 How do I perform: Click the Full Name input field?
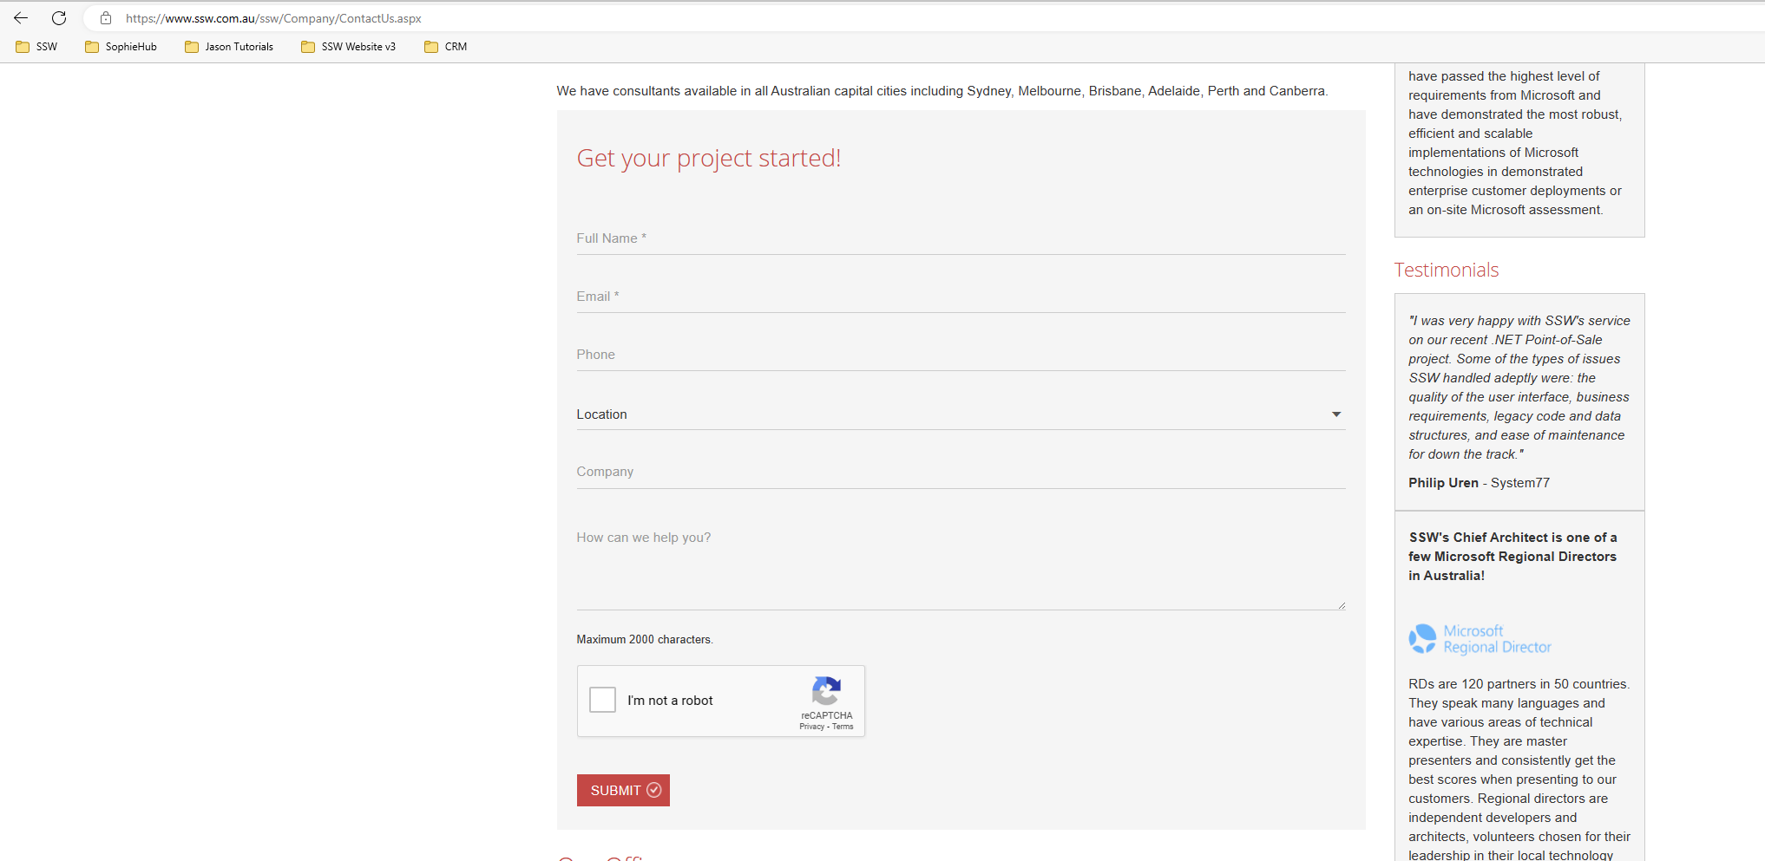click(x=955, y=238)
